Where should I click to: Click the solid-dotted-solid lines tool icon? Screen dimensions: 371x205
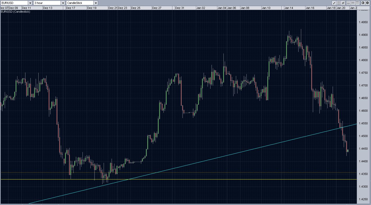(338, 3)
